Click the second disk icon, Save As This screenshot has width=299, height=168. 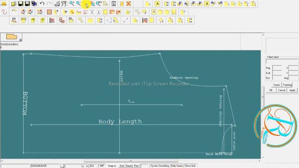point(27,4)
